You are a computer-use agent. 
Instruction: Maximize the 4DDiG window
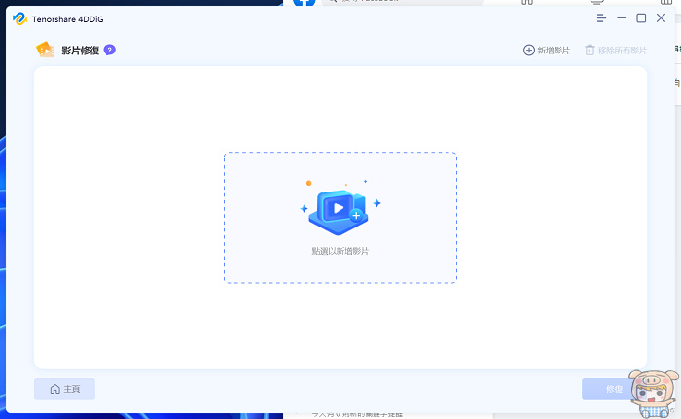[x=641, y=18]
